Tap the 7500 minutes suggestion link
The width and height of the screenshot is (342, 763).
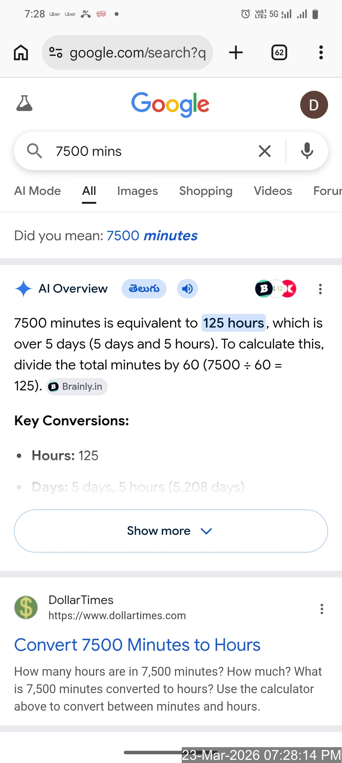pos(152,236)
